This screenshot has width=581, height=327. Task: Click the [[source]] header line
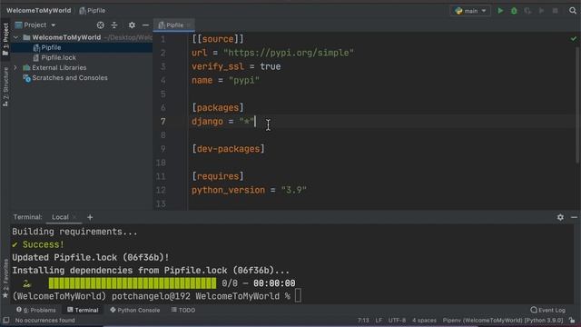[218, 39]
